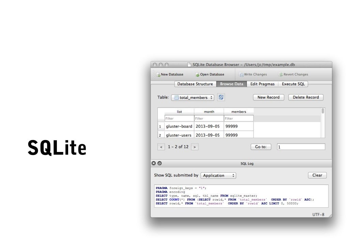Select the gluster-board cell
This screenshot has width=349, height=241.
pyautogui.click(x=179, y=126)
